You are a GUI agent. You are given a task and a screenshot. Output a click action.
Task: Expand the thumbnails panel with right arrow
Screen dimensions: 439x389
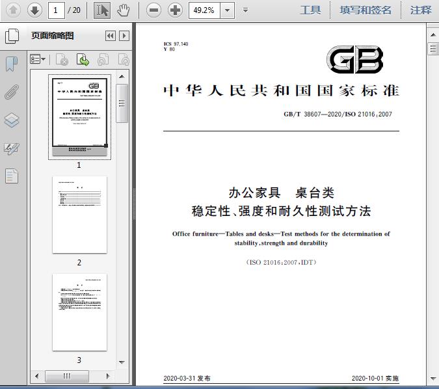click(x=124, y=36)
